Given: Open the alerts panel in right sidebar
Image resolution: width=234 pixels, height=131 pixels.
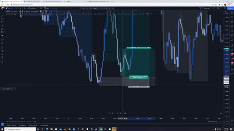Looking at the screenshot, I should pos(232,17).
